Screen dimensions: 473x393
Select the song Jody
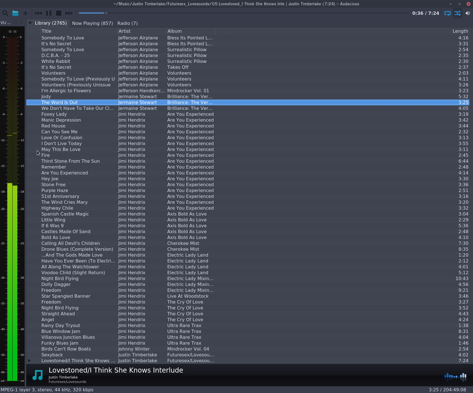pyautogui.click(x=248, y=96)
